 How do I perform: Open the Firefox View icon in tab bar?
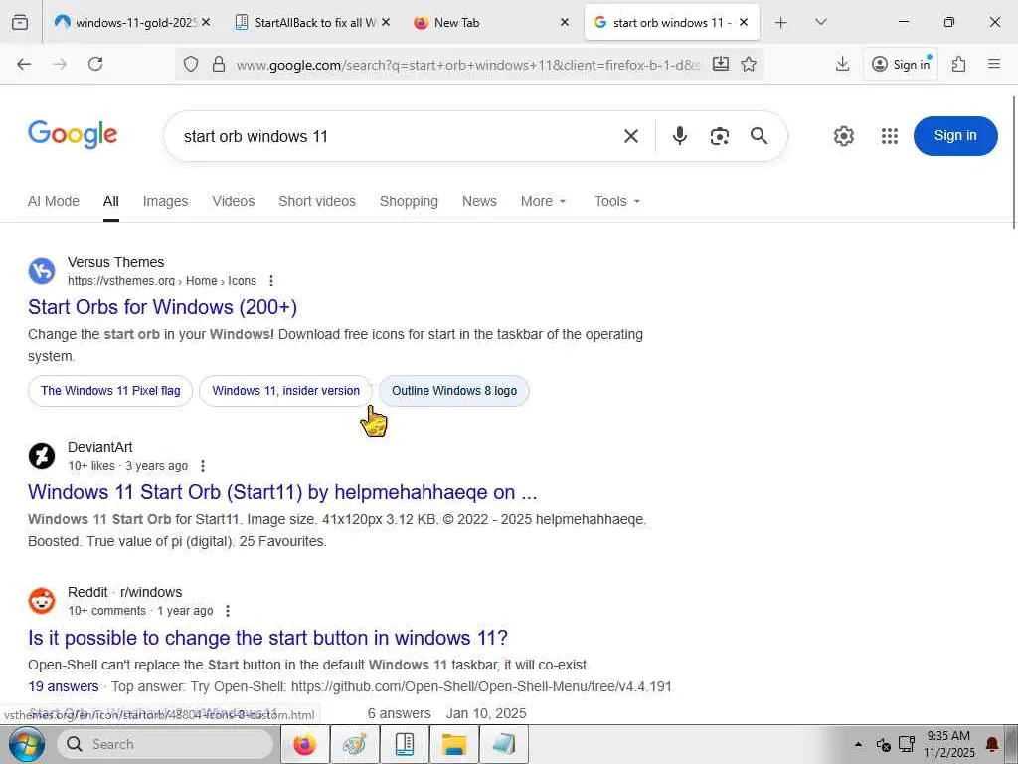click(x=20, y=23)
